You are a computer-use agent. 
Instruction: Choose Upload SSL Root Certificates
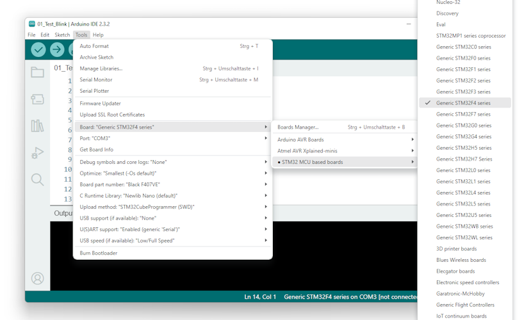tap(173, 115)
